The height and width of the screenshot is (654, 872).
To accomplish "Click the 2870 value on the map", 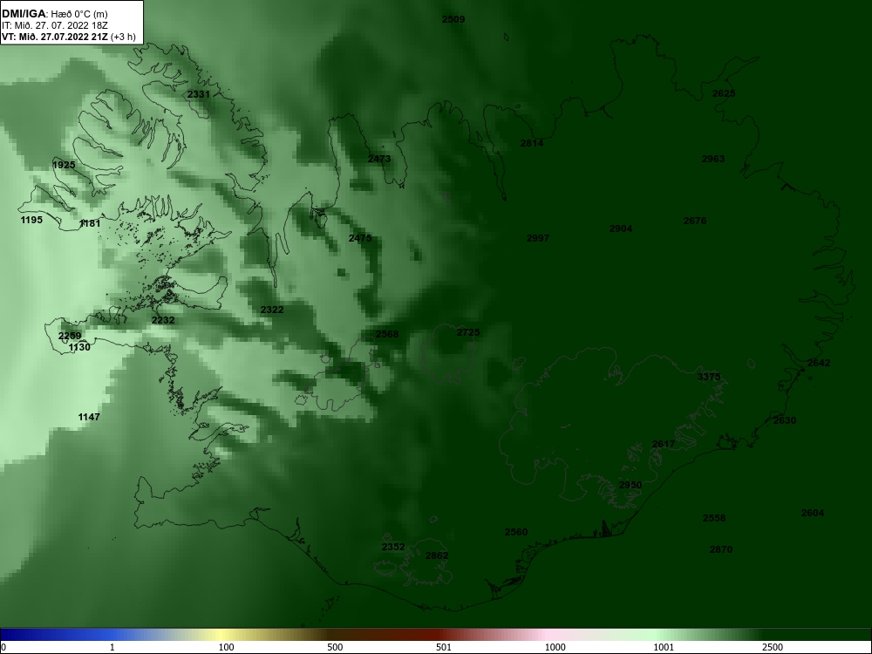I will (x=721, y=549).
